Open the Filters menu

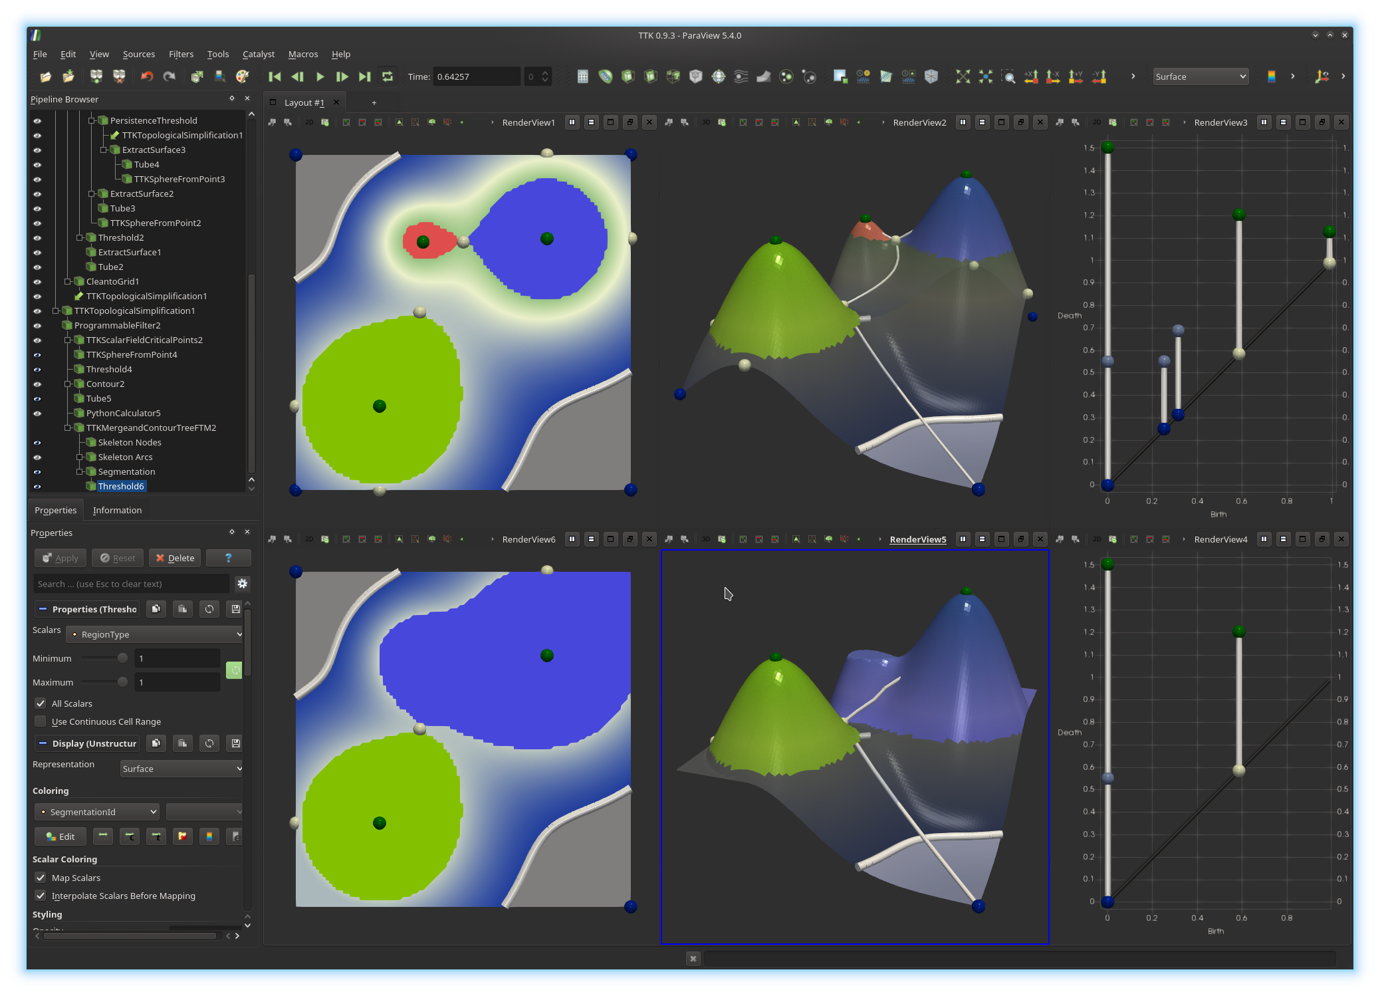(181, 54)
